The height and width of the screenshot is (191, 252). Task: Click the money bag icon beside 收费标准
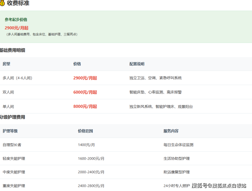(2, 3)
